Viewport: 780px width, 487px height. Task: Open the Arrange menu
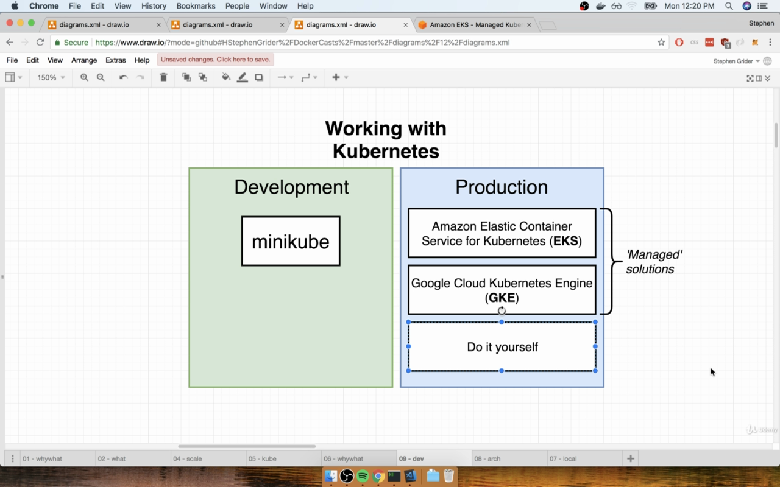click(x=84, y=60)
